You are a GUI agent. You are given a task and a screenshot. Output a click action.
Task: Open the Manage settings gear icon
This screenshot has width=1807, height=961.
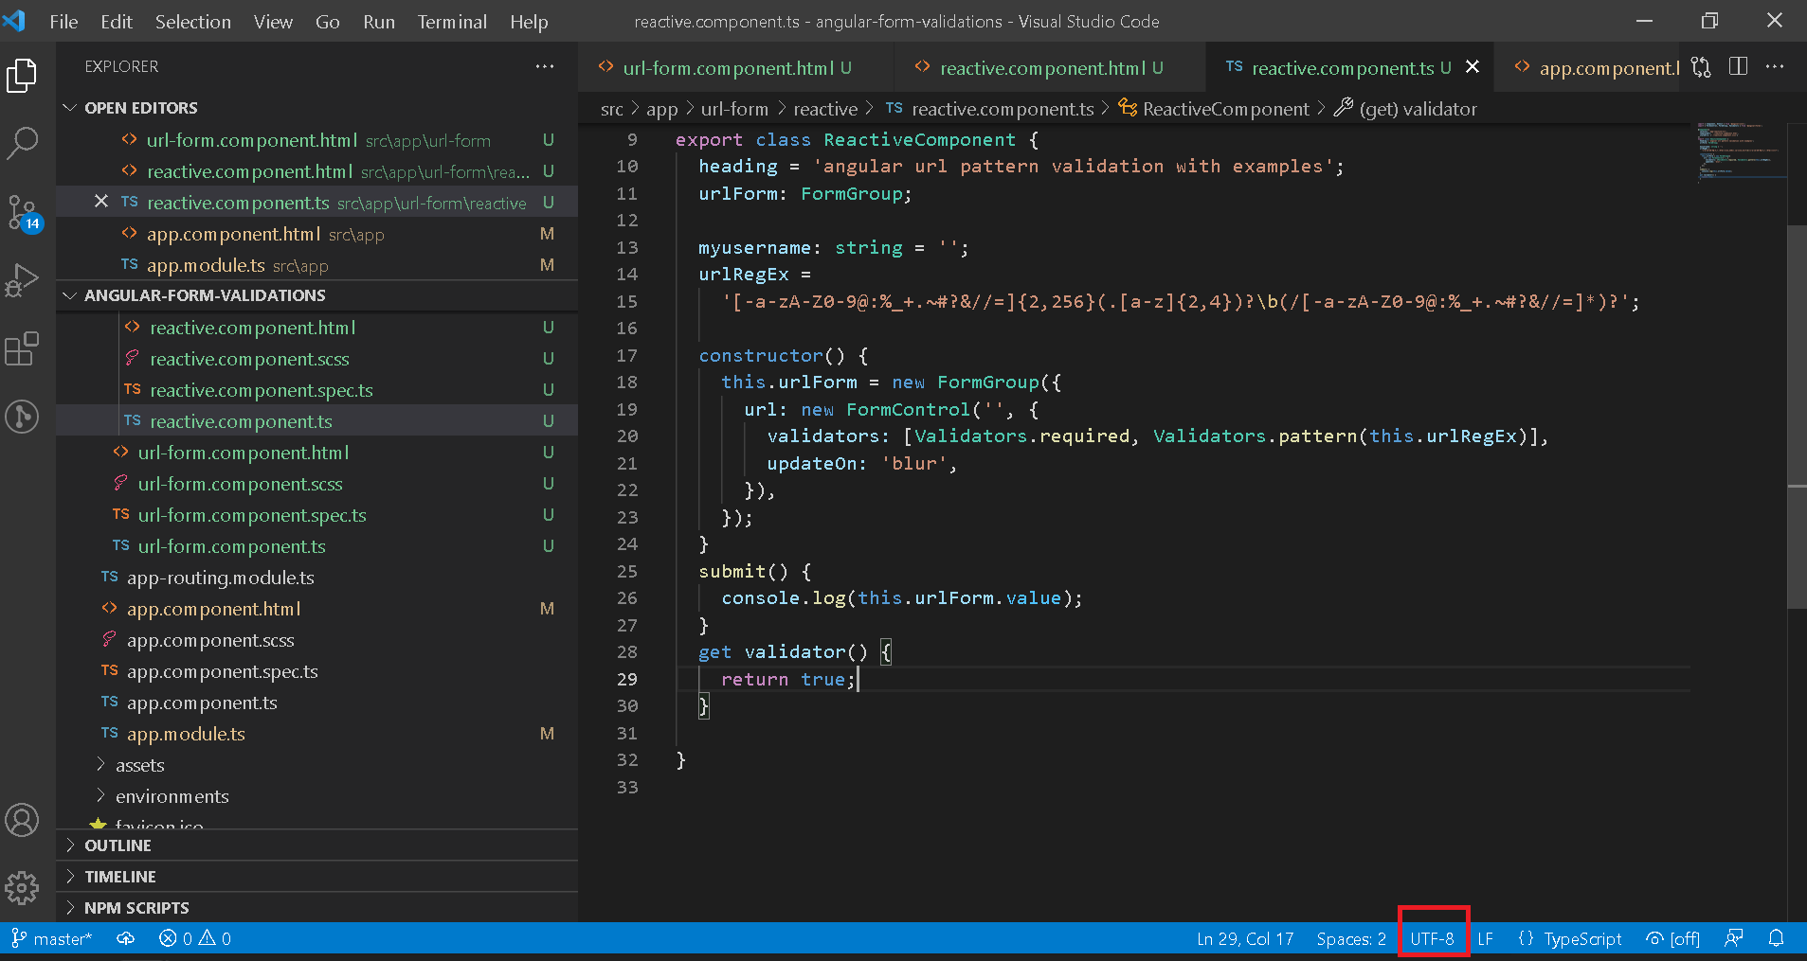(x=22, y=888)
